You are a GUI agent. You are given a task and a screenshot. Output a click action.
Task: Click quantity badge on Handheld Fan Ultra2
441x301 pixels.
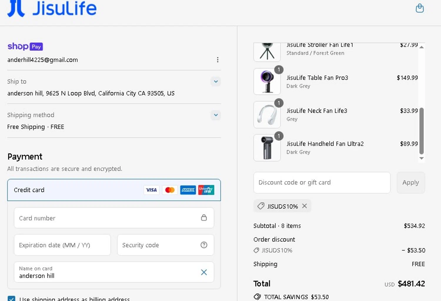279,136
